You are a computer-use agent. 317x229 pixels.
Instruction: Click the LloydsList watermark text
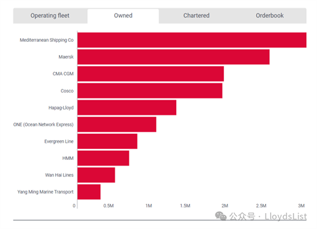click(285, 216)
